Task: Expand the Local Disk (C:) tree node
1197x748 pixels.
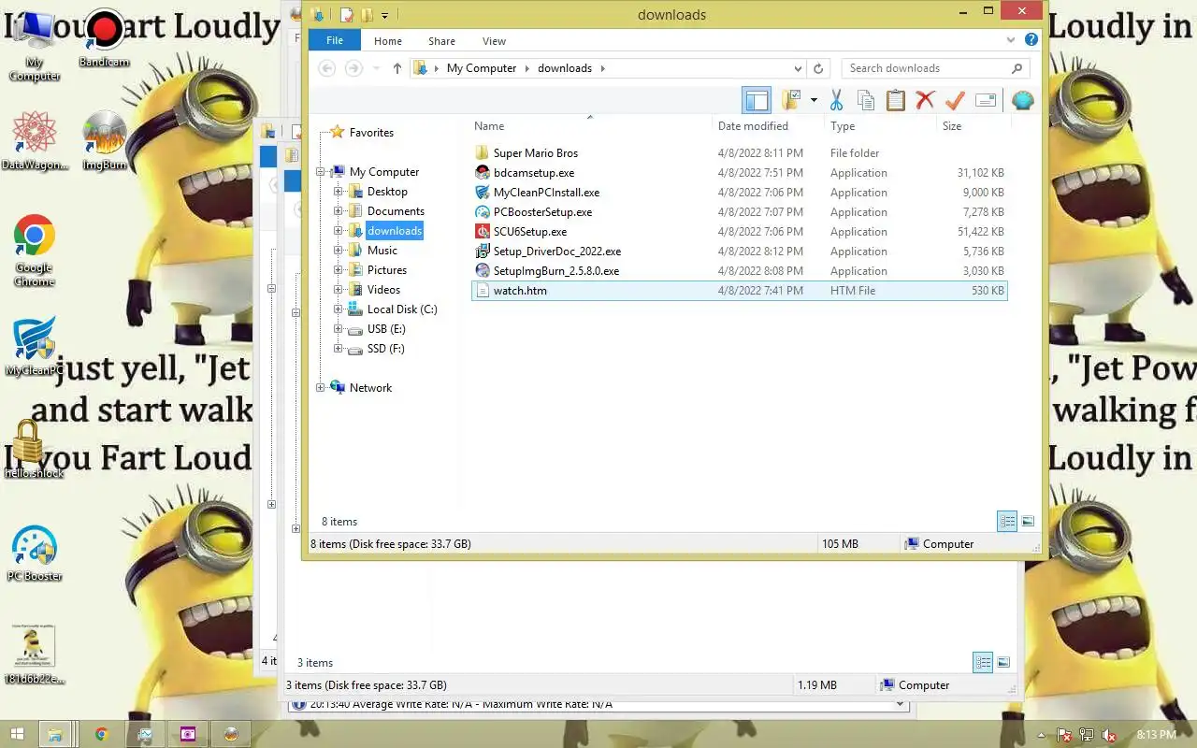Action: [339, 309]
